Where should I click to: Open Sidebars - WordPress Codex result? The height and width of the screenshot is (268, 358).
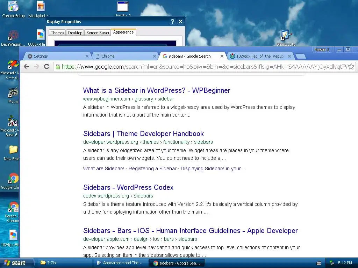(x=128, y=187)
